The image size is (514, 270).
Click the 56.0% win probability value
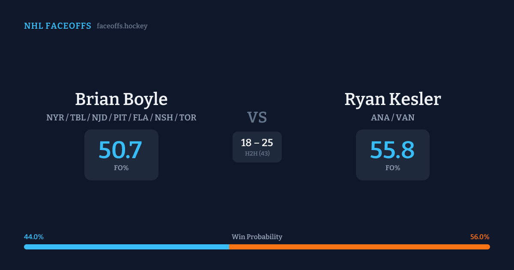(x=480, y=237)
